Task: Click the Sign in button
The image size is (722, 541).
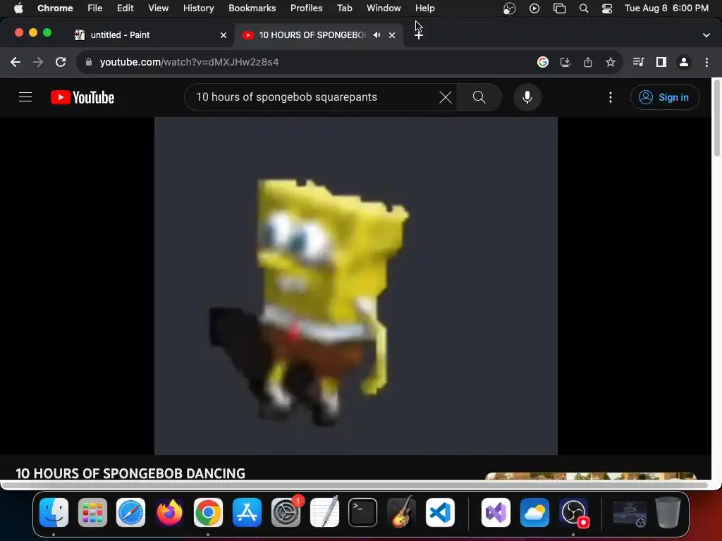Action: point(665,97)
